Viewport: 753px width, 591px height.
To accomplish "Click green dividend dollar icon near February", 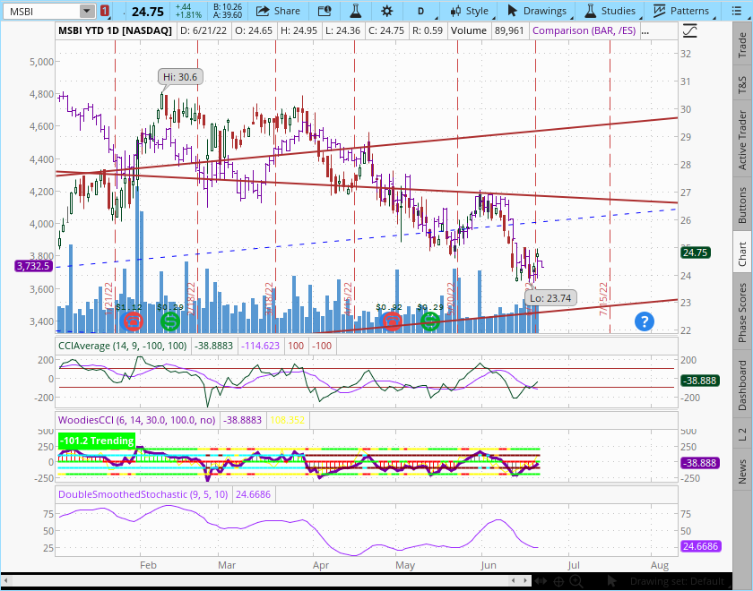I will [170, 321].
